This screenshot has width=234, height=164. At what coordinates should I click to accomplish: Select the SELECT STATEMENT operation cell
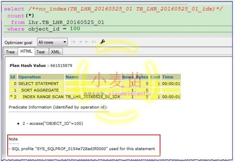[x=41, y=84]
